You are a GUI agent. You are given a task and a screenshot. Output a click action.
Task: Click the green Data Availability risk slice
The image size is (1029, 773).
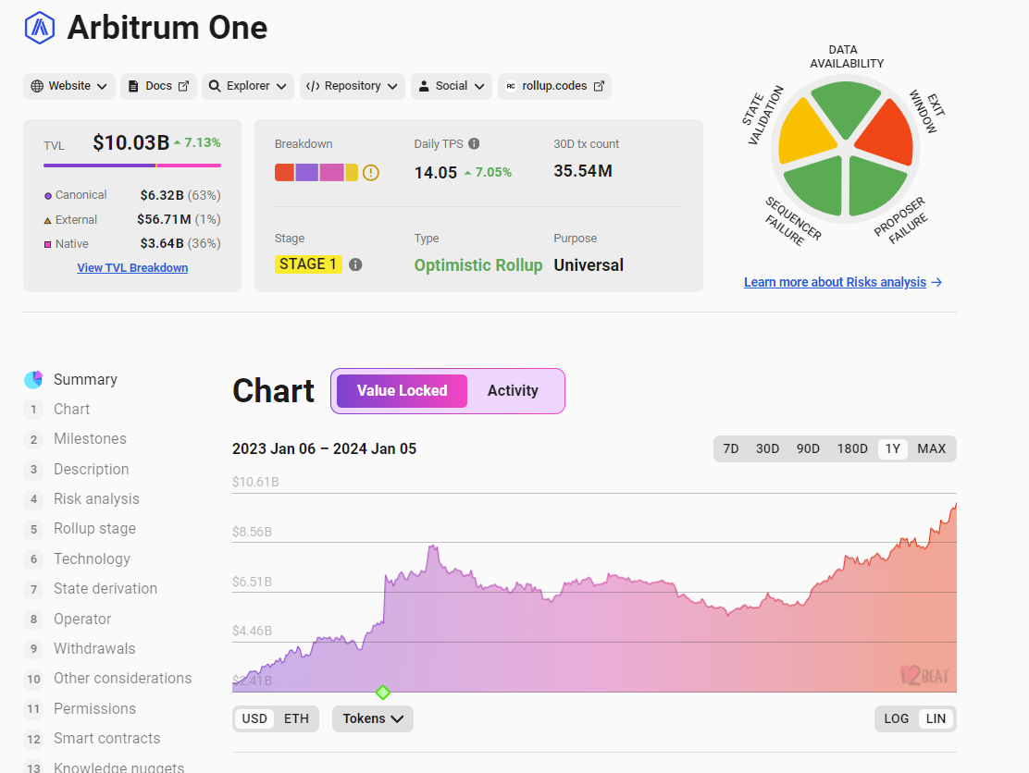click(x=846, y=104)
